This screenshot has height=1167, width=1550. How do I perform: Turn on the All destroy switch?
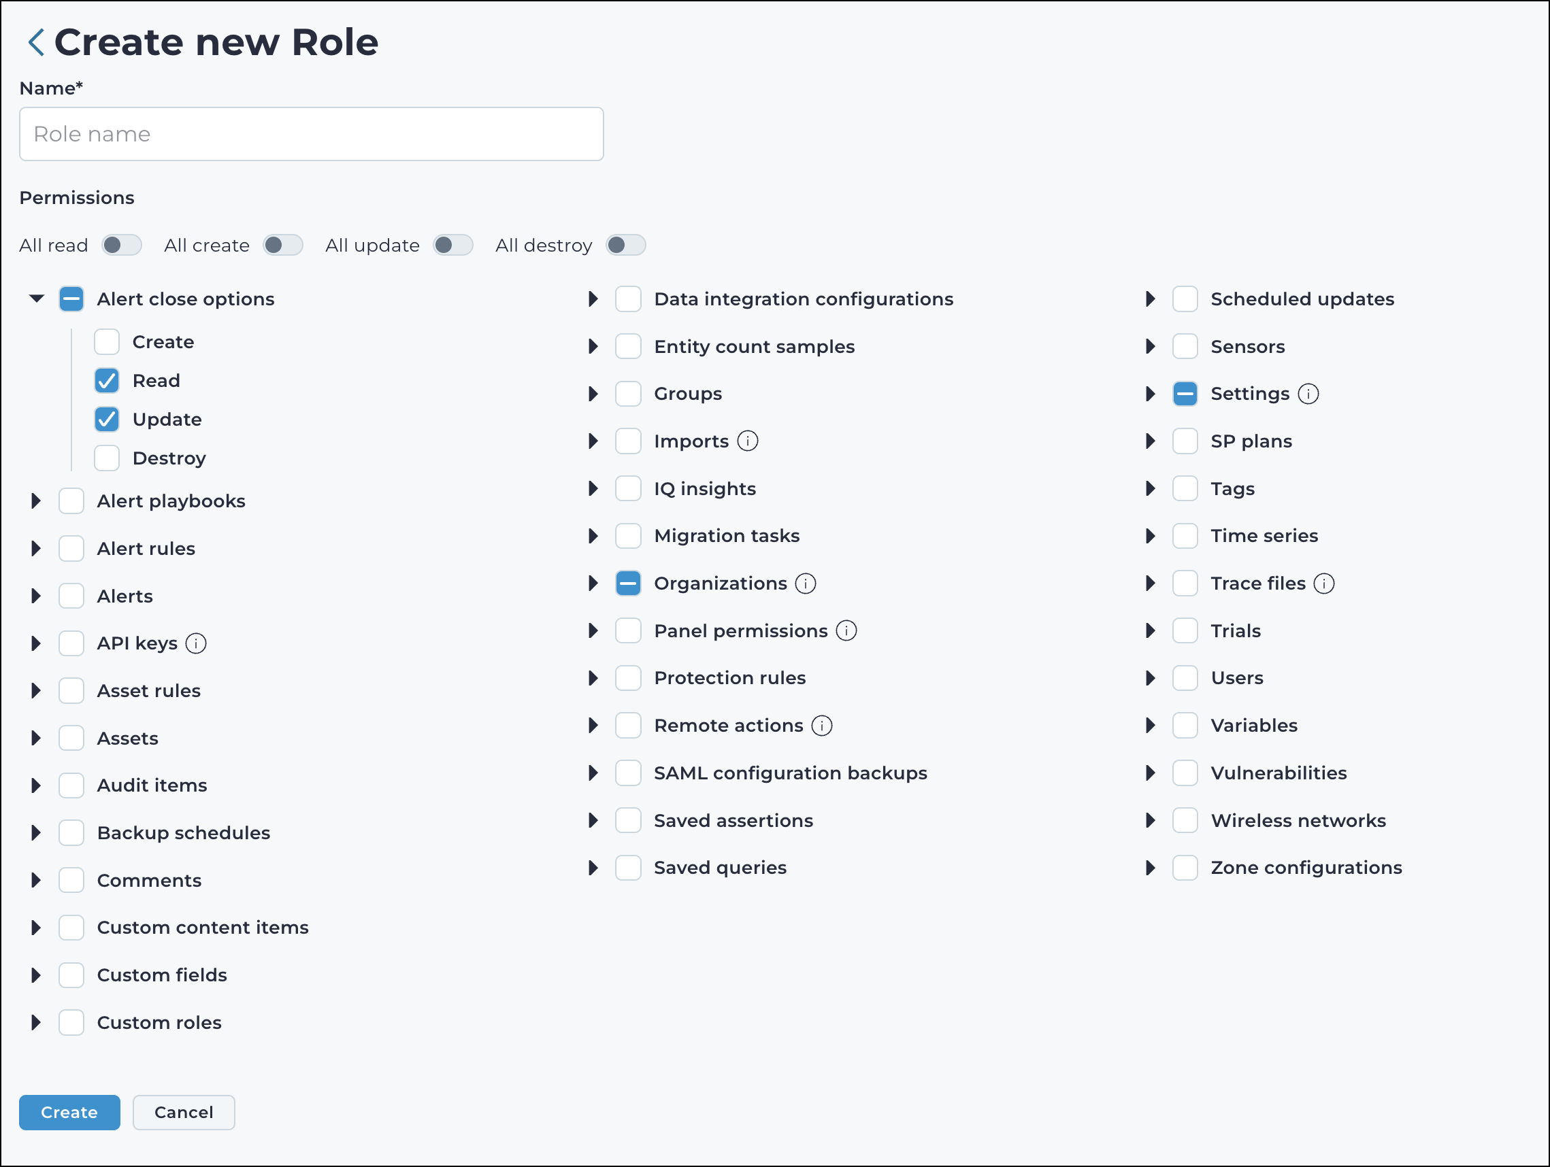coord(625,246)
